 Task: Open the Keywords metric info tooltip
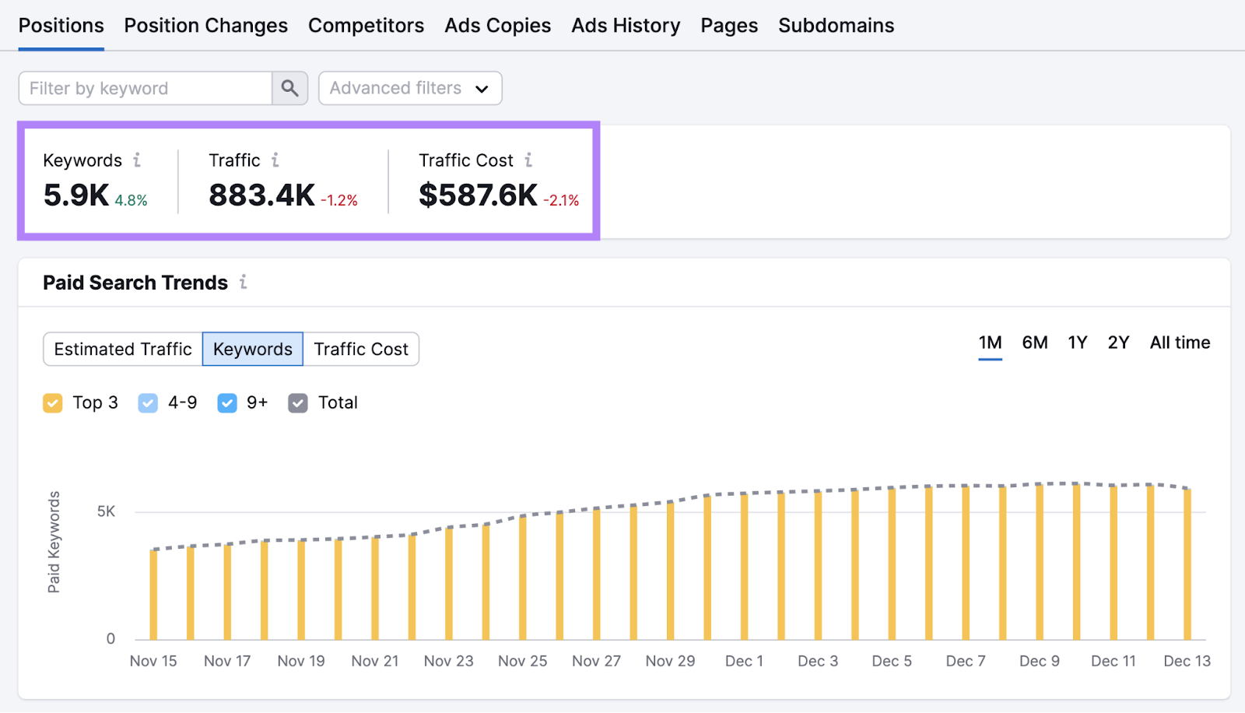click(x=138, y=160)
